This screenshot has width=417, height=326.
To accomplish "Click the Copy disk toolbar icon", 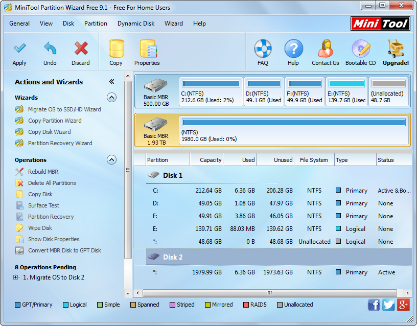I will pos(116,49).
